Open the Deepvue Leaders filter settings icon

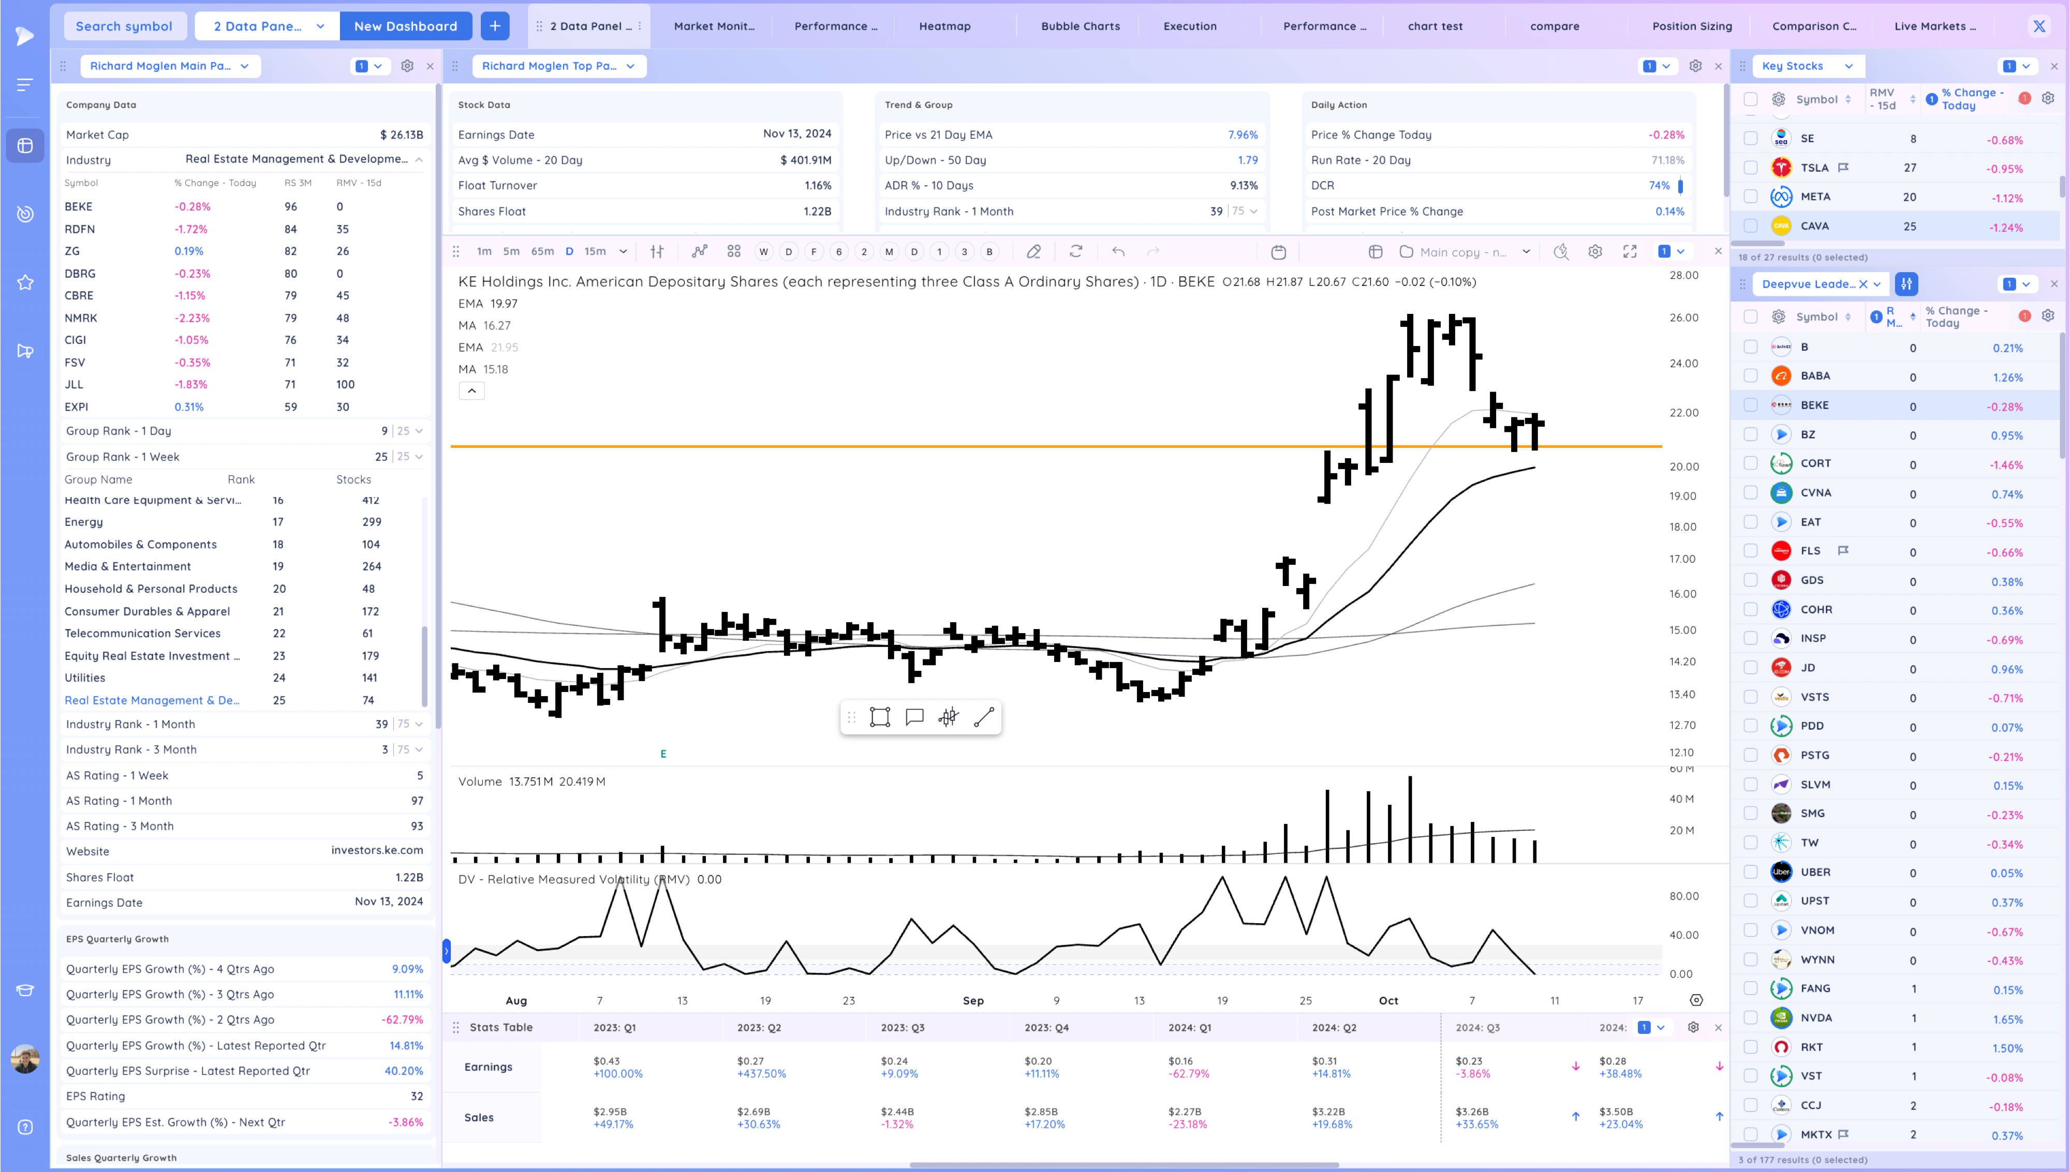point(1906,284)
